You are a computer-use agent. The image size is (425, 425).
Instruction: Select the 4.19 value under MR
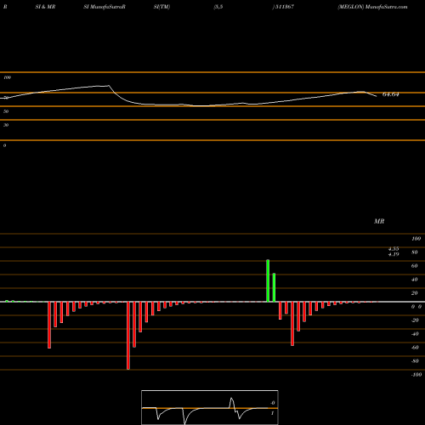394,254
